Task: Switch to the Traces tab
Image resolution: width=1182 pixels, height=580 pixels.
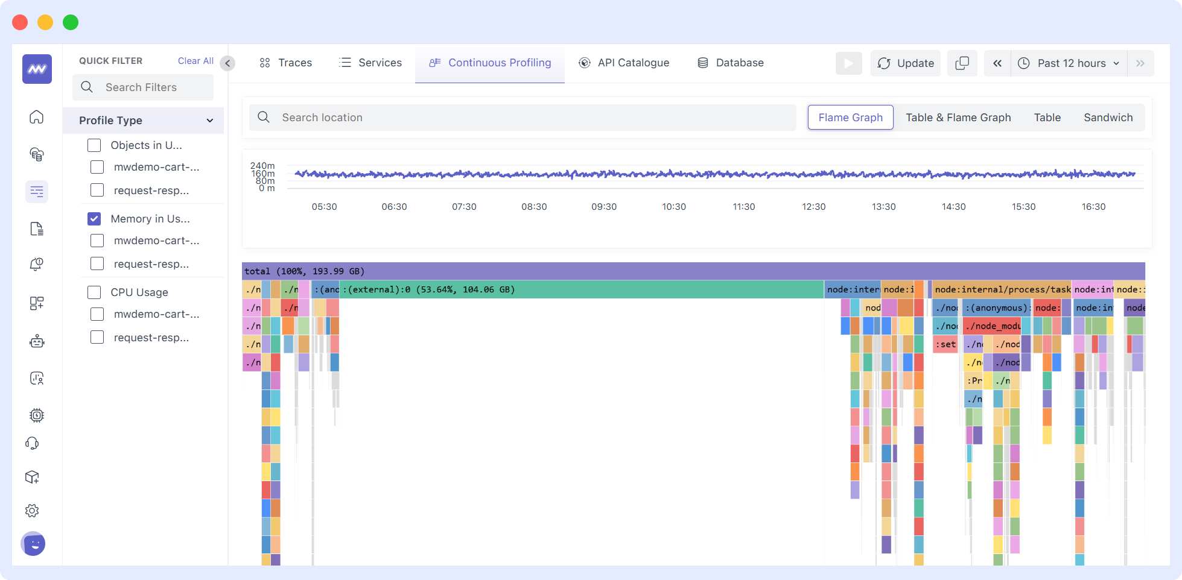Action: pos(285,63)
